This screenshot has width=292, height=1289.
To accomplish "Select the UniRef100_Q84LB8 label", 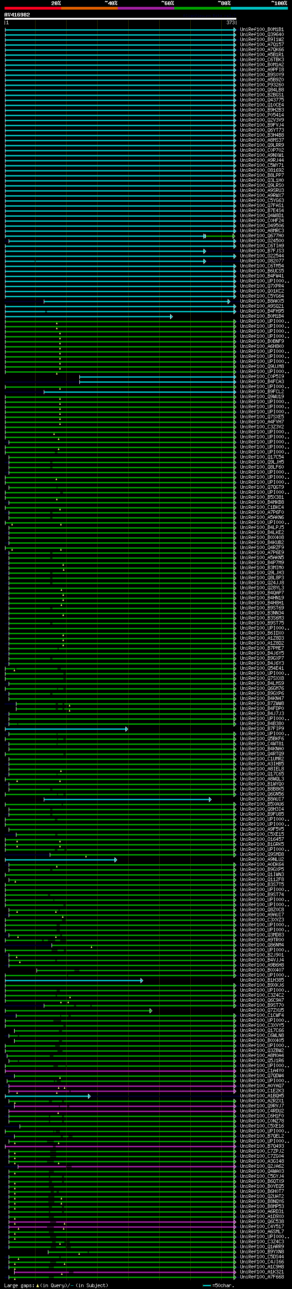I will 261,90.
